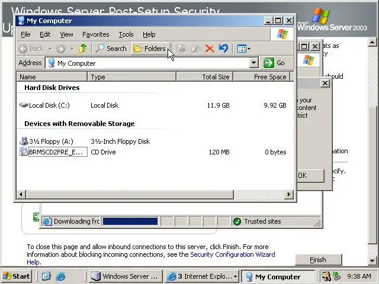Click the 120 MB total size value

pos(219,152)
